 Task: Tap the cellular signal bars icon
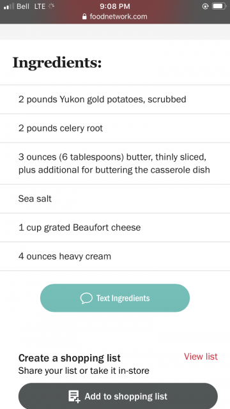pos(9,6)
